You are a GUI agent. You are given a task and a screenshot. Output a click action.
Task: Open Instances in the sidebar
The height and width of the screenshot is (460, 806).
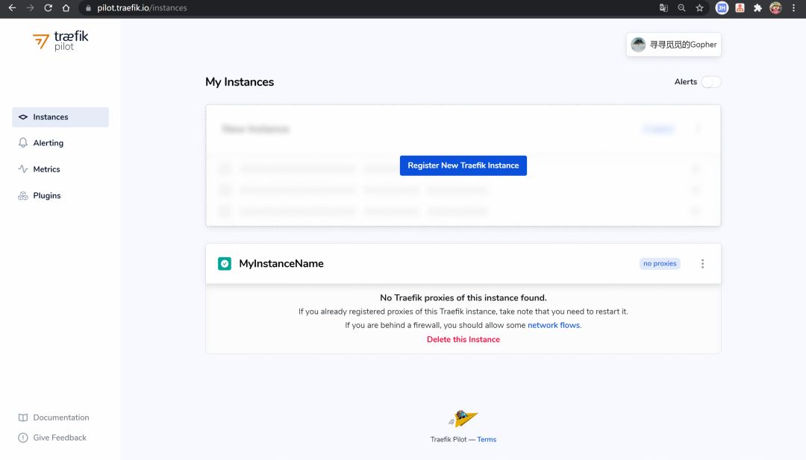[60, 117]
